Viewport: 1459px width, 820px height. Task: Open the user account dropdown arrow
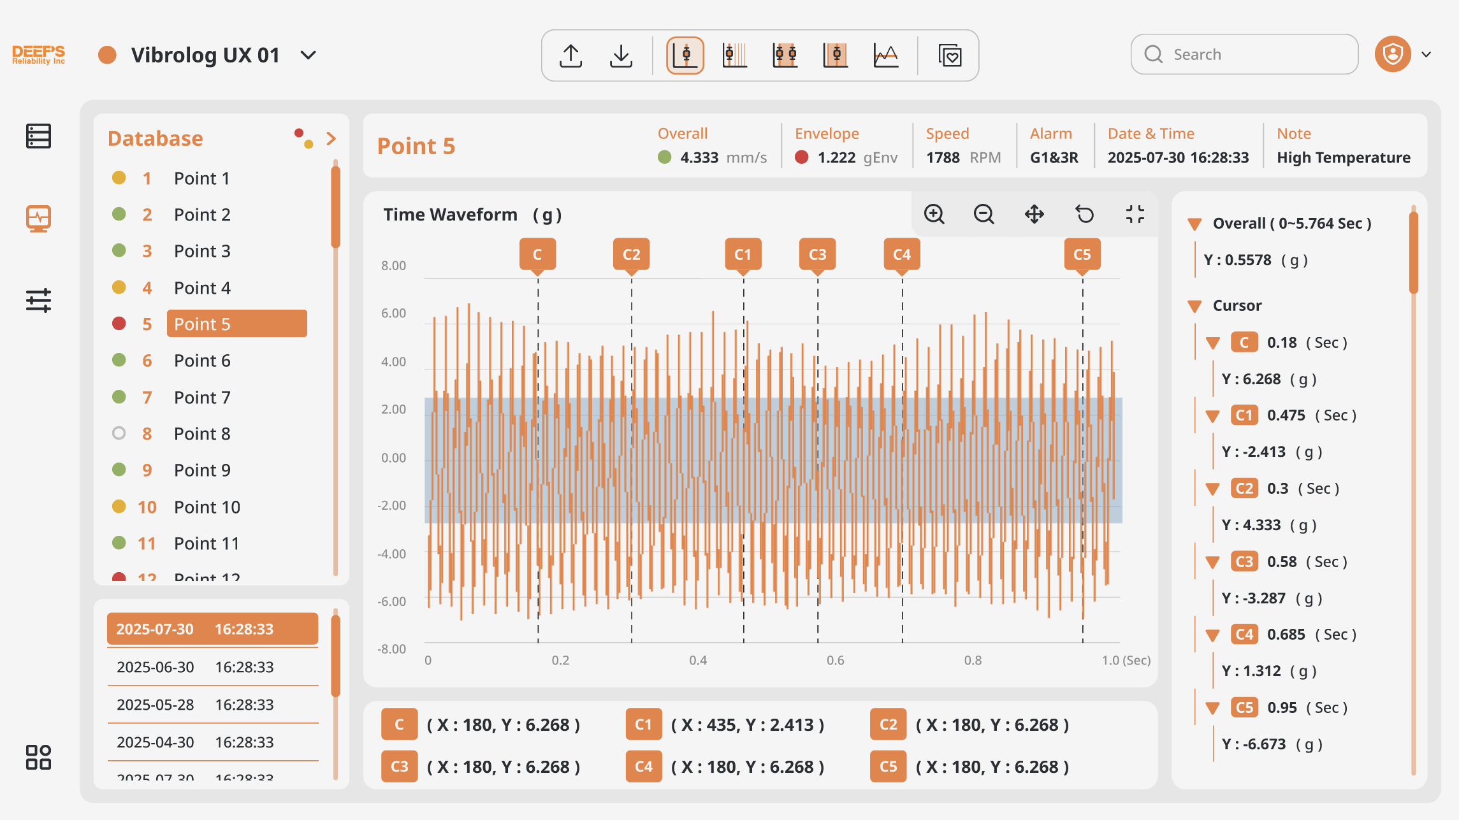coord(1426,55)
